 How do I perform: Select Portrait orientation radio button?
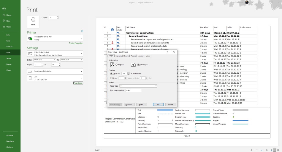click(x=117, y=65)
